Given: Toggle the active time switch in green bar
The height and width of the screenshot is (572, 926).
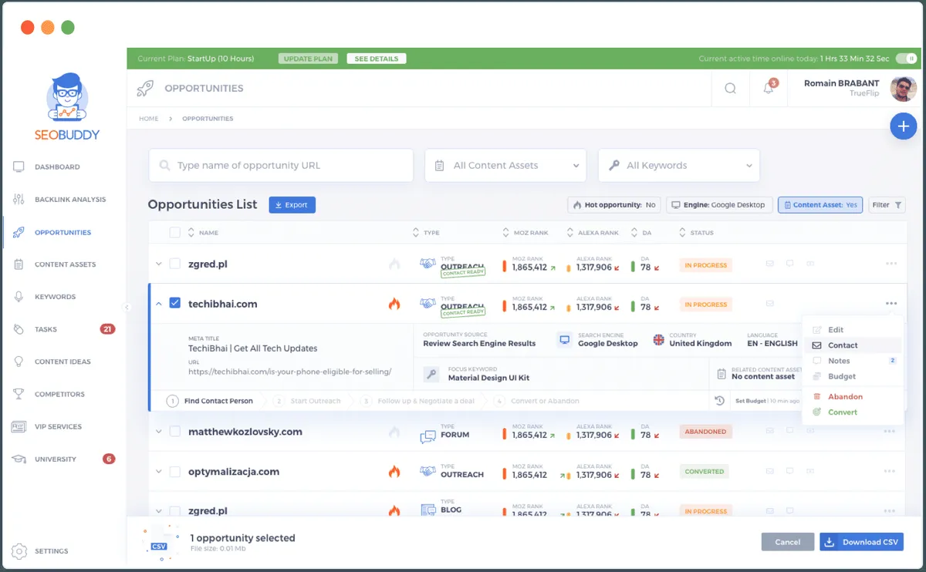Looking at the screenshot, I should click(906, 59).
